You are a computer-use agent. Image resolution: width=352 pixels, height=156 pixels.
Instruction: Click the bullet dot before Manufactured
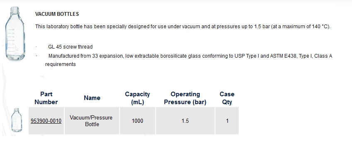tap(37, 56)
